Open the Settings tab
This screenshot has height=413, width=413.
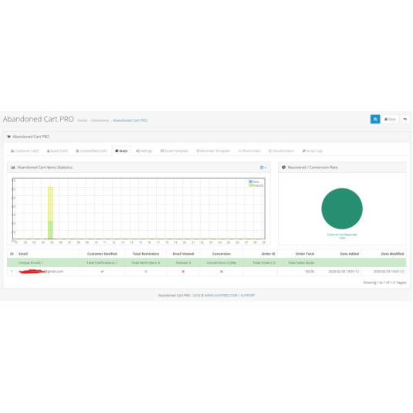[144, 151]
